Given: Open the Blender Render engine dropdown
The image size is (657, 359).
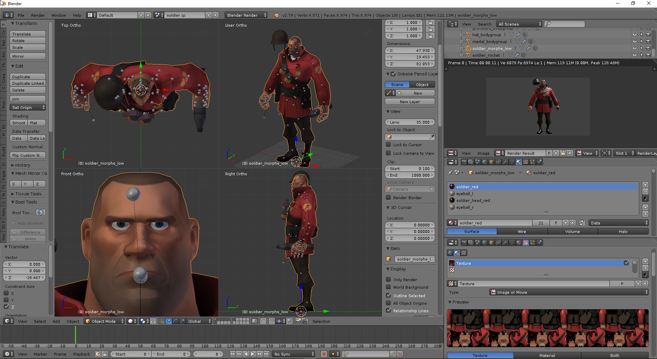Looking at the screenshot, I should click(246, 15).
